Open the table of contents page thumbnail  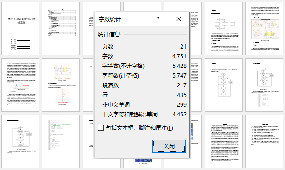tap(61, 29)
